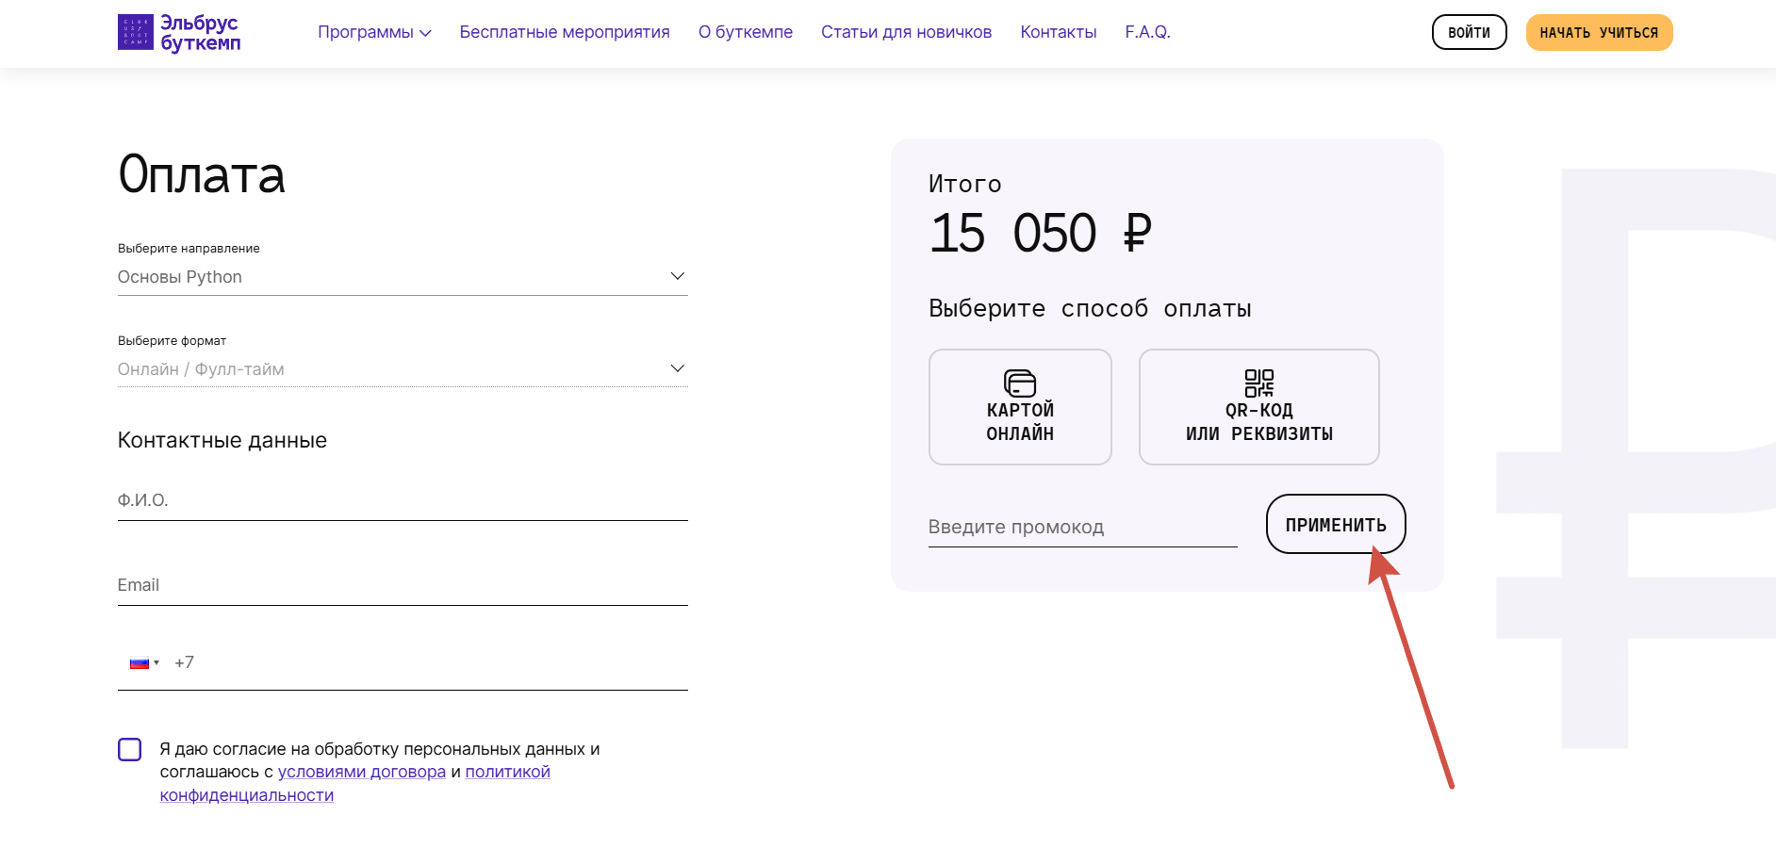This screenshot has width=1776, height=848.
Task: Focus the Ф.И.О. input field
Action: click(x=403, y=500)
